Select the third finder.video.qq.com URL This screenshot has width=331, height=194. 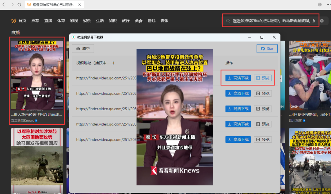click(106, 109)
